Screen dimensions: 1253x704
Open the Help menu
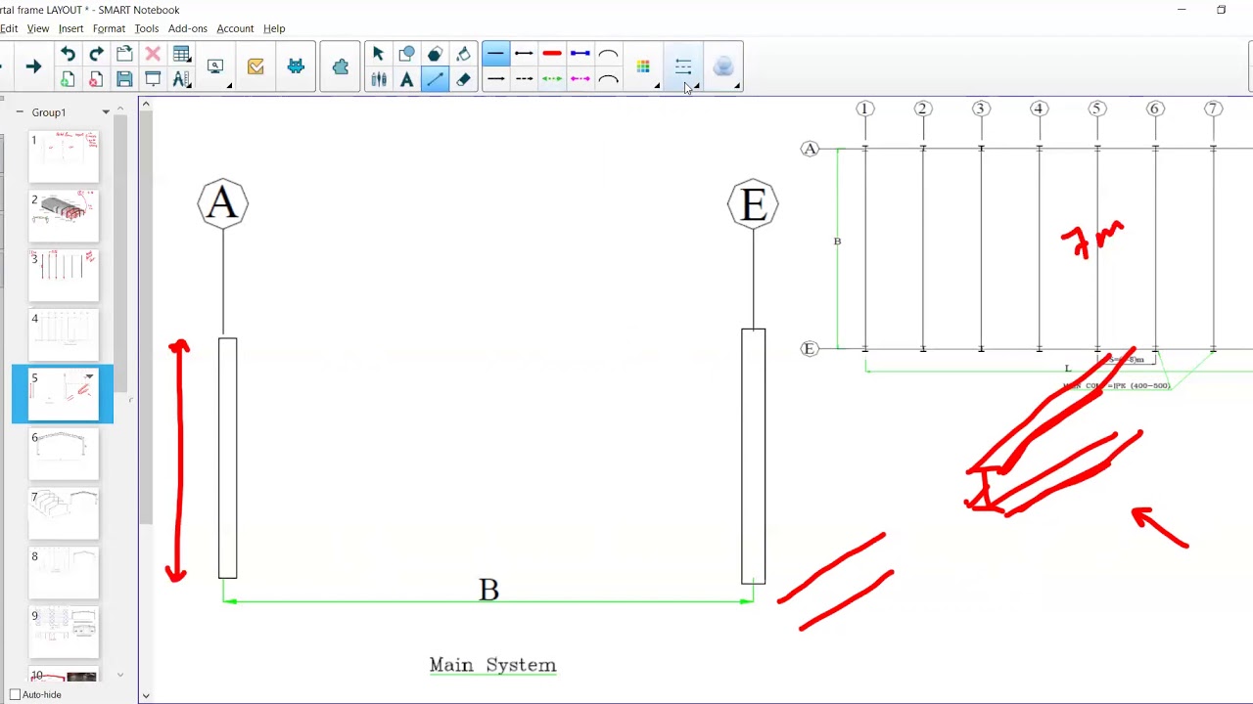(x=274, y=28)
